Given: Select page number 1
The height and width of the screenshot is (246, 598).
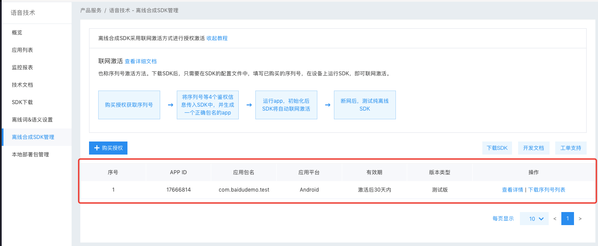Looking at the screenshot, I should (567, 219).
